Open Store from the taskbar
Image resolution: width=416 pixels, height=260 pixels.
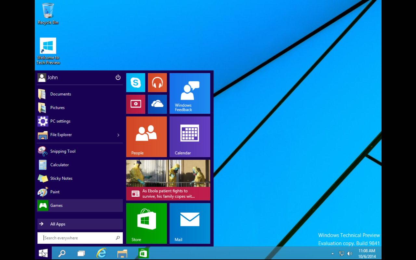[x=143, y=253]
